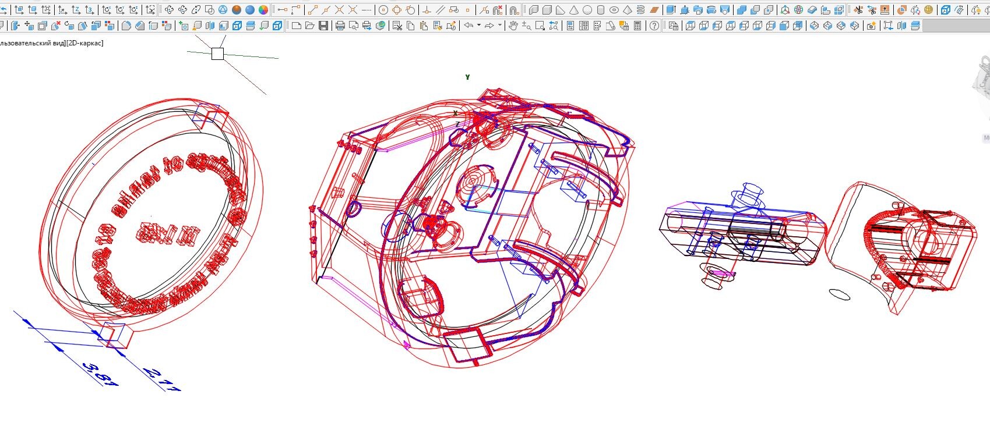This screenshot has width=990, height=430.
Task: Create a Planar Surface
Action: 654,10
